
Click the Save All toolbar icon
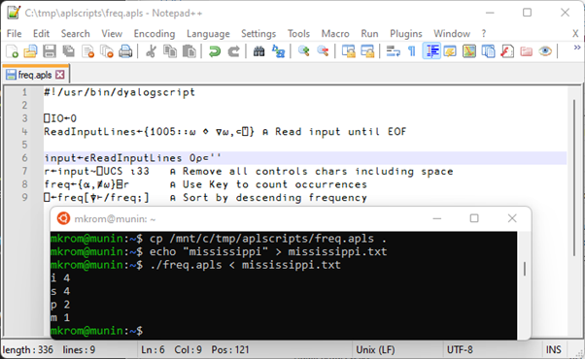click(x=69, y=51)
